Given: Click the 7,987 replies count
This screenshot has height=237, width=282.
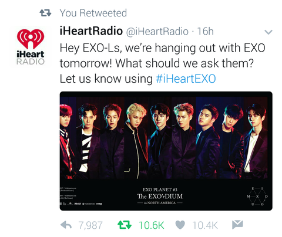Looking at the screenshot, I should pyautogui.click(x=90, y=225).
